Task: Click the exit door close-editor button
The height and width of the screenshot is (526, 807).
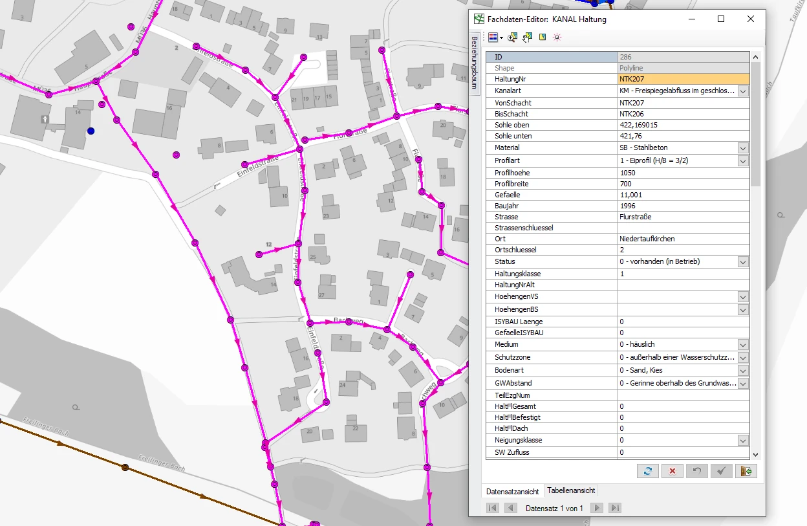Action: click(746, 471)
